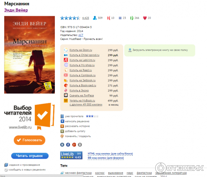Open the 4.428 rating value link

[86, 18]
